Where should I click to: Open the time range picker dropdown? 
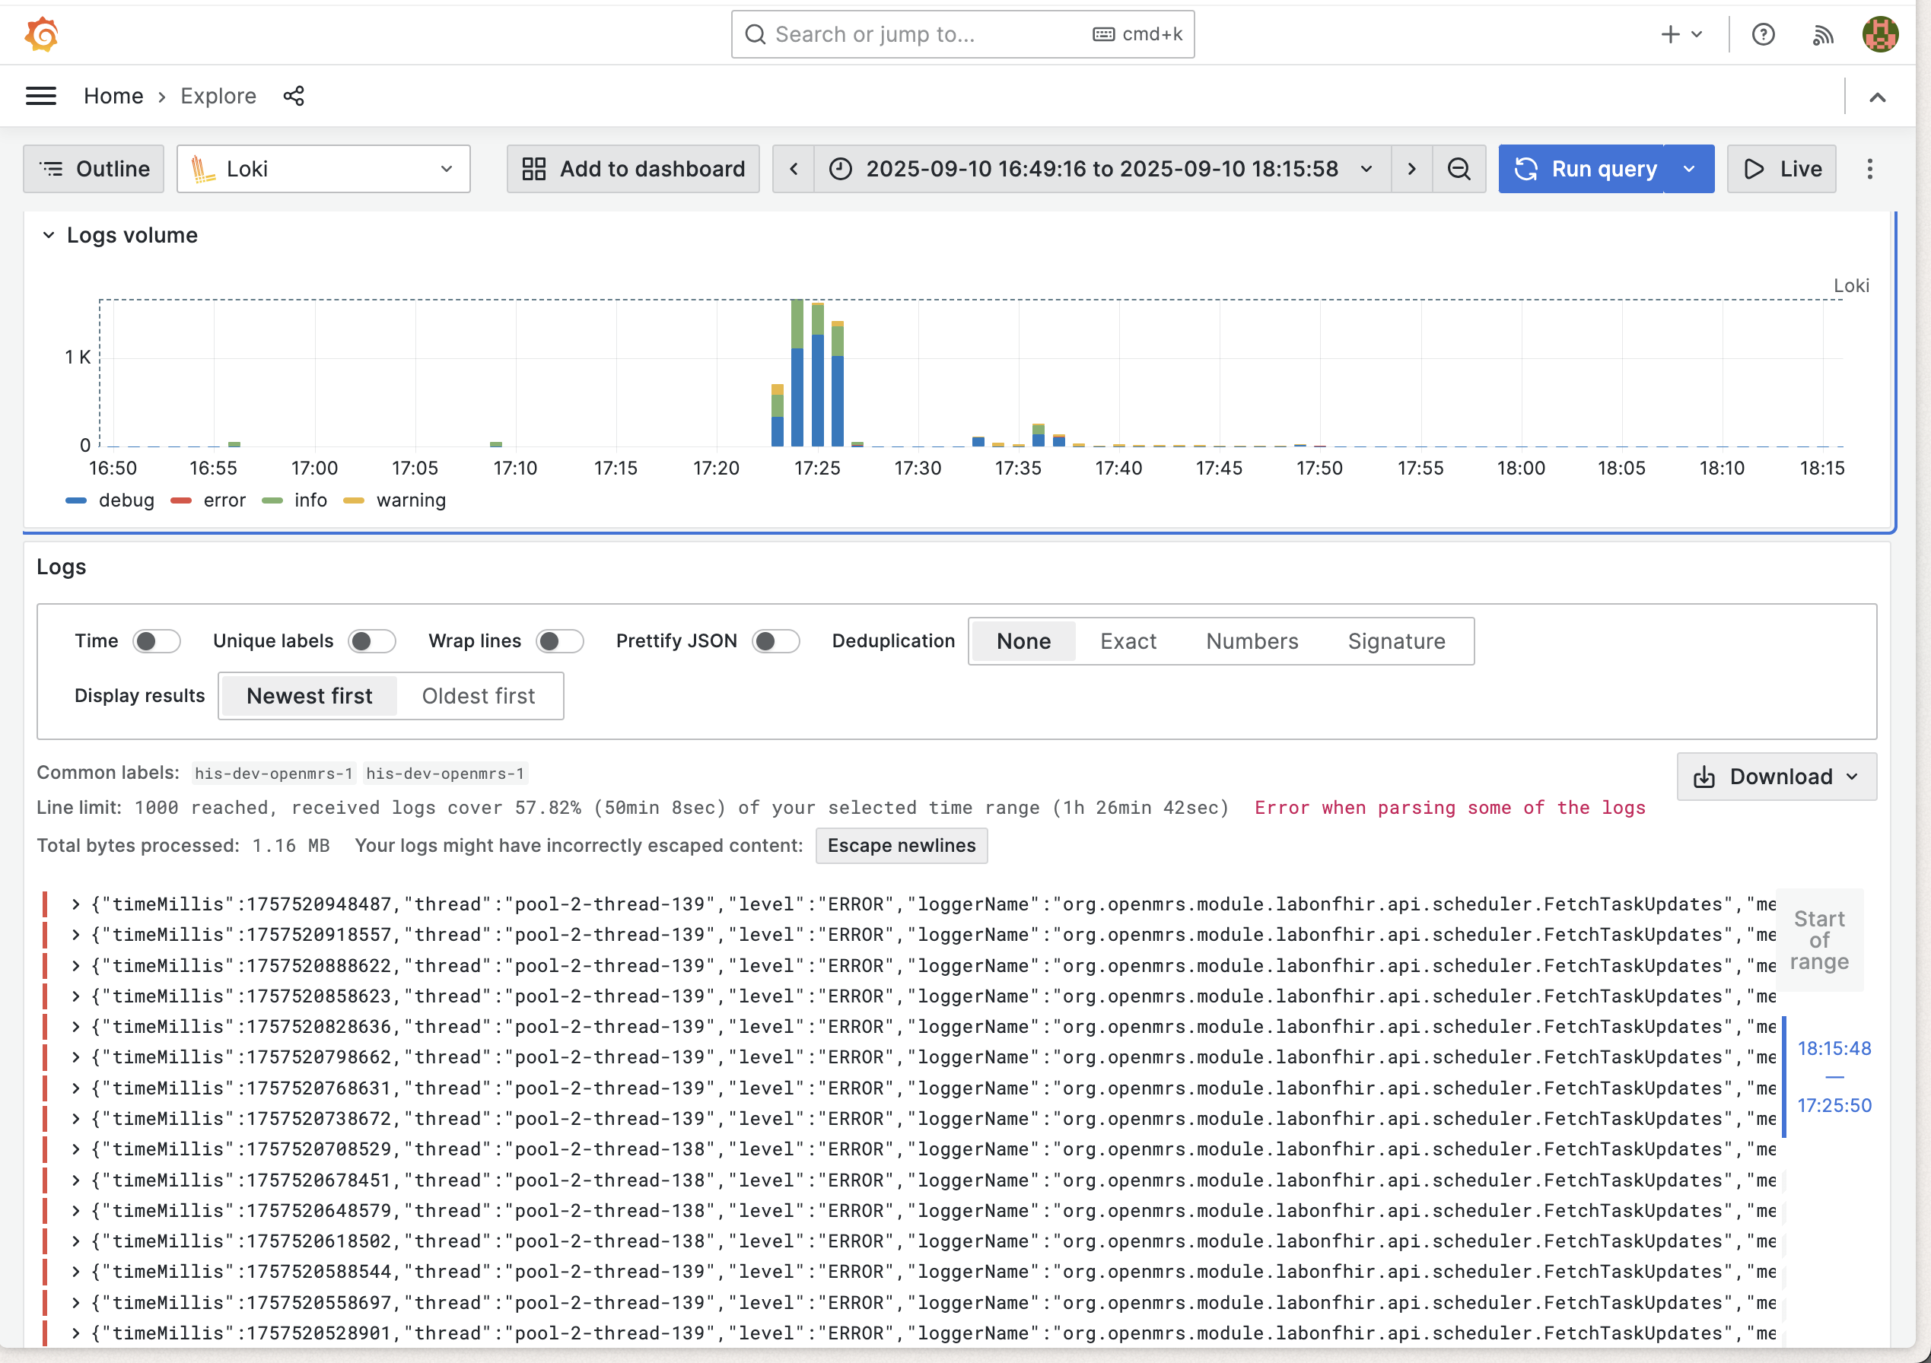pyautogui.click(x=1102, y=169)
